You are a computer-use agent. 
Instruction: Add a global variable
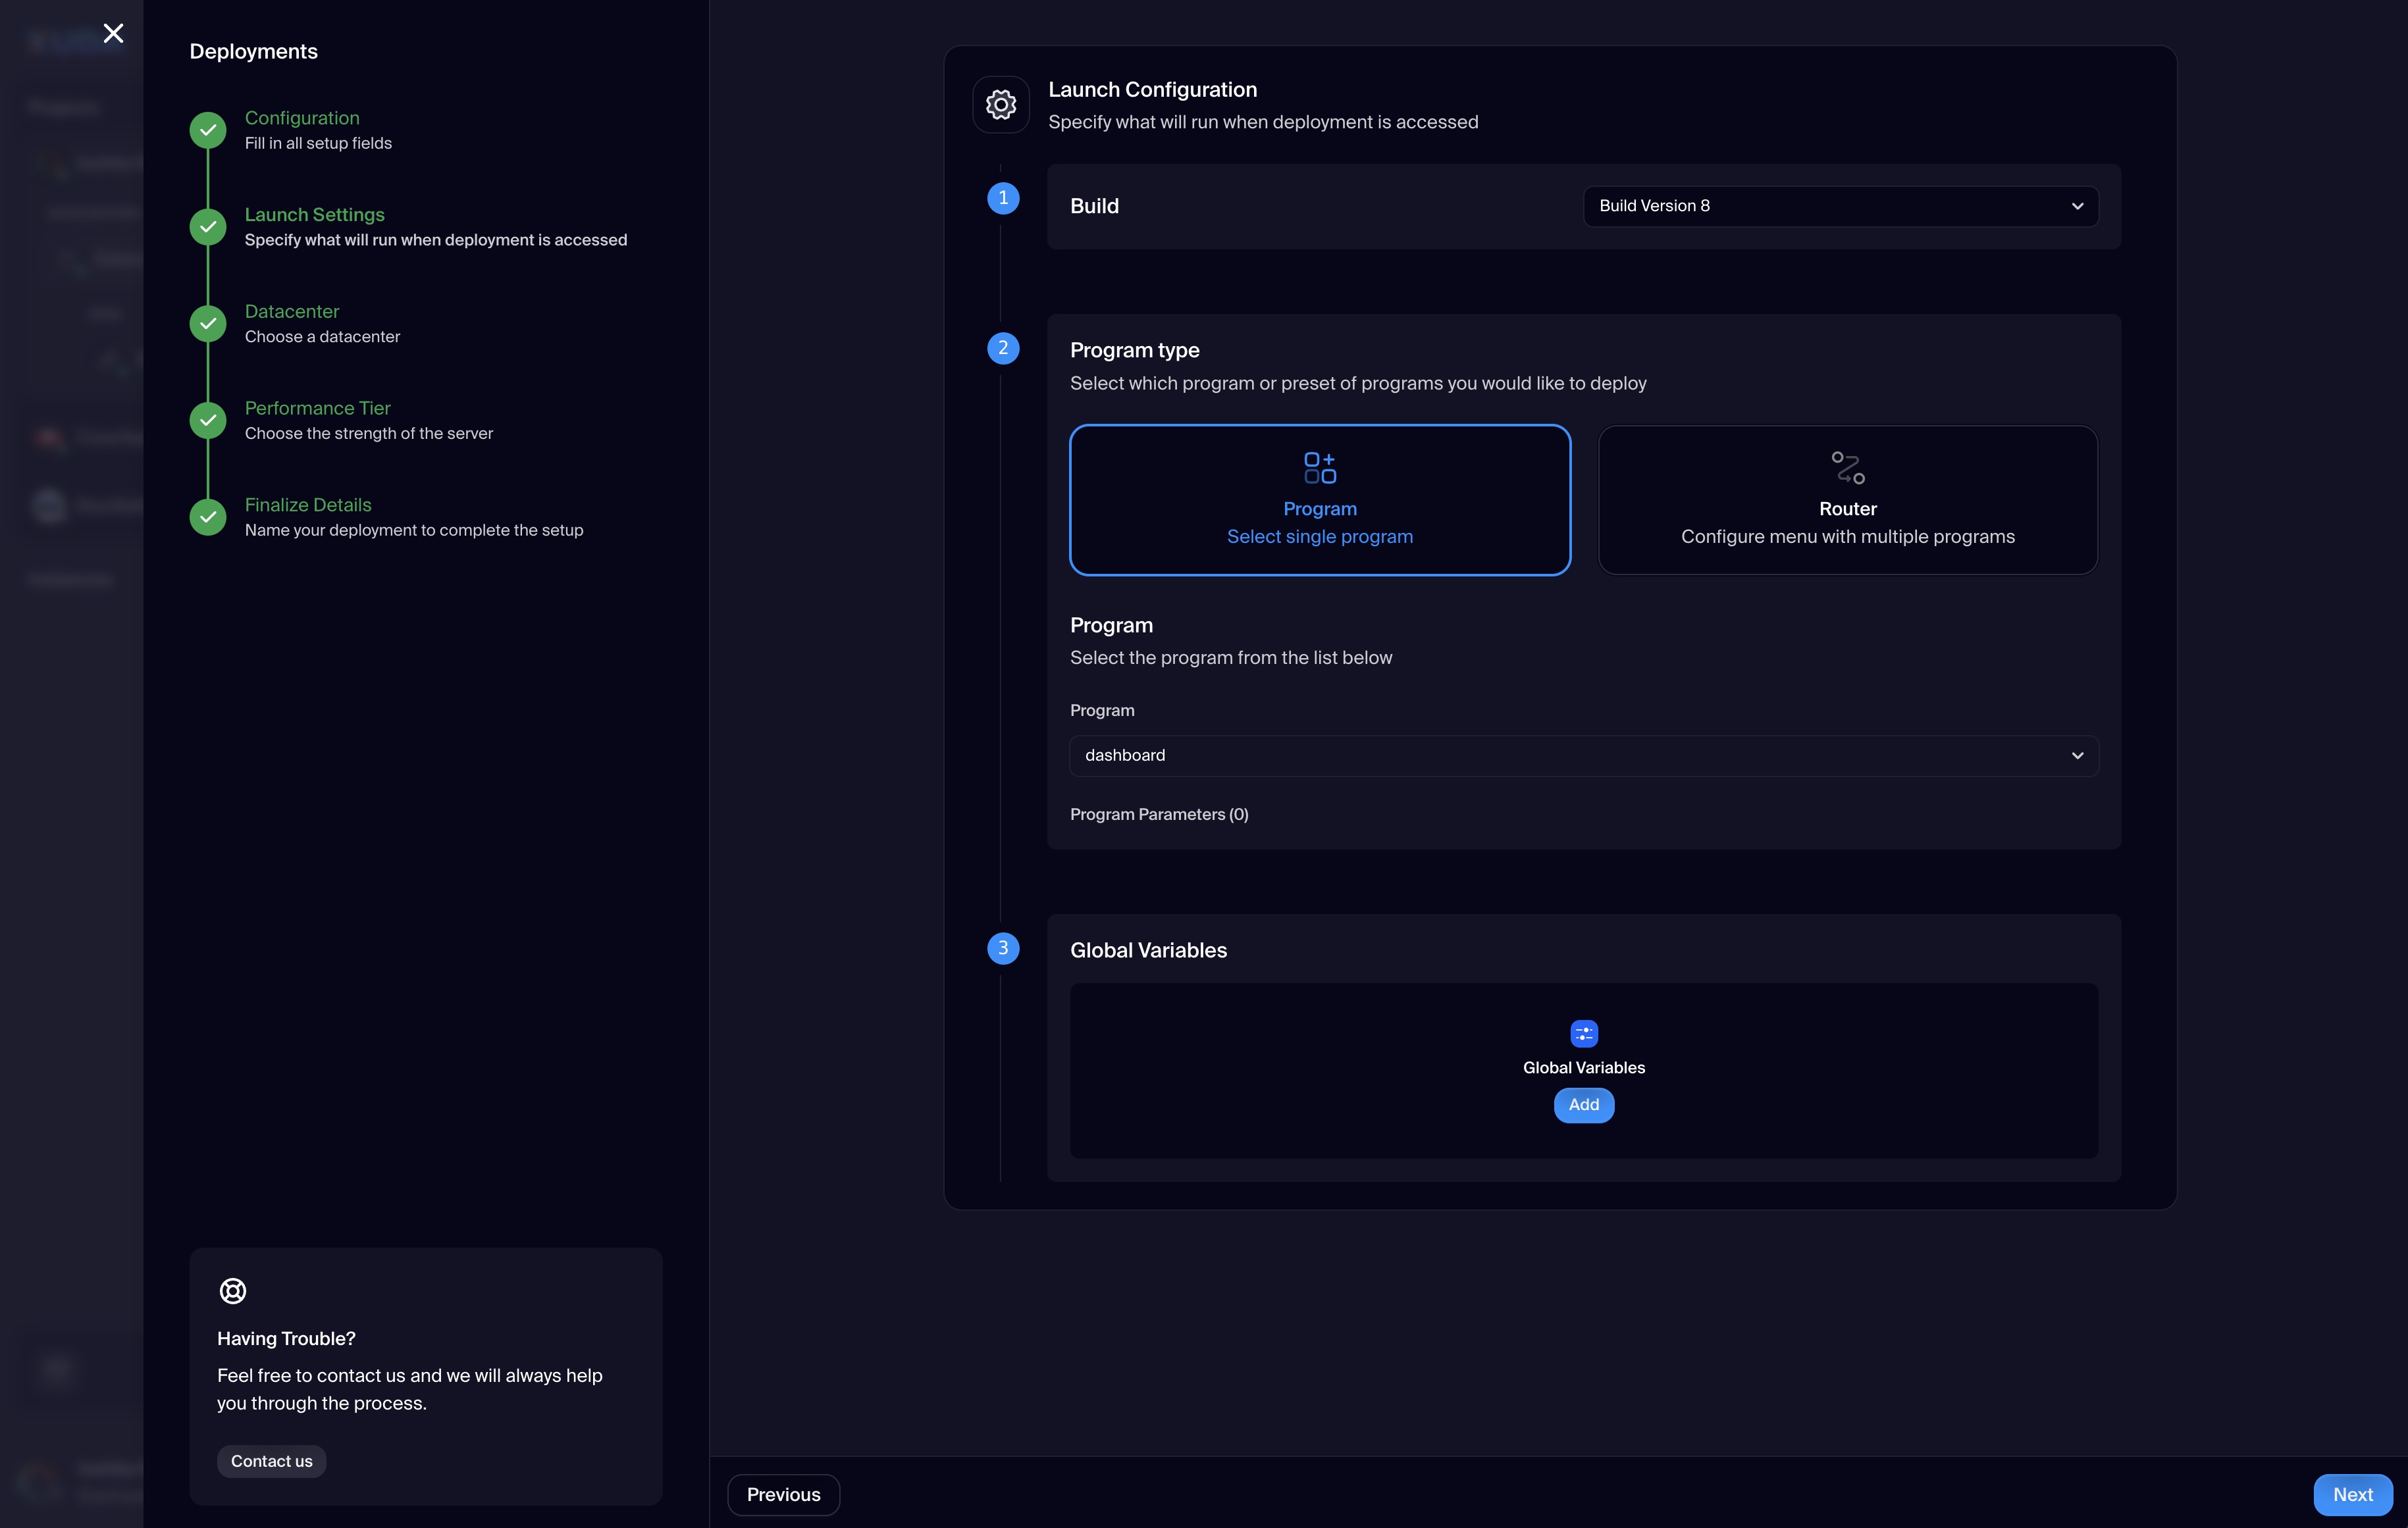[1583, 1106]
